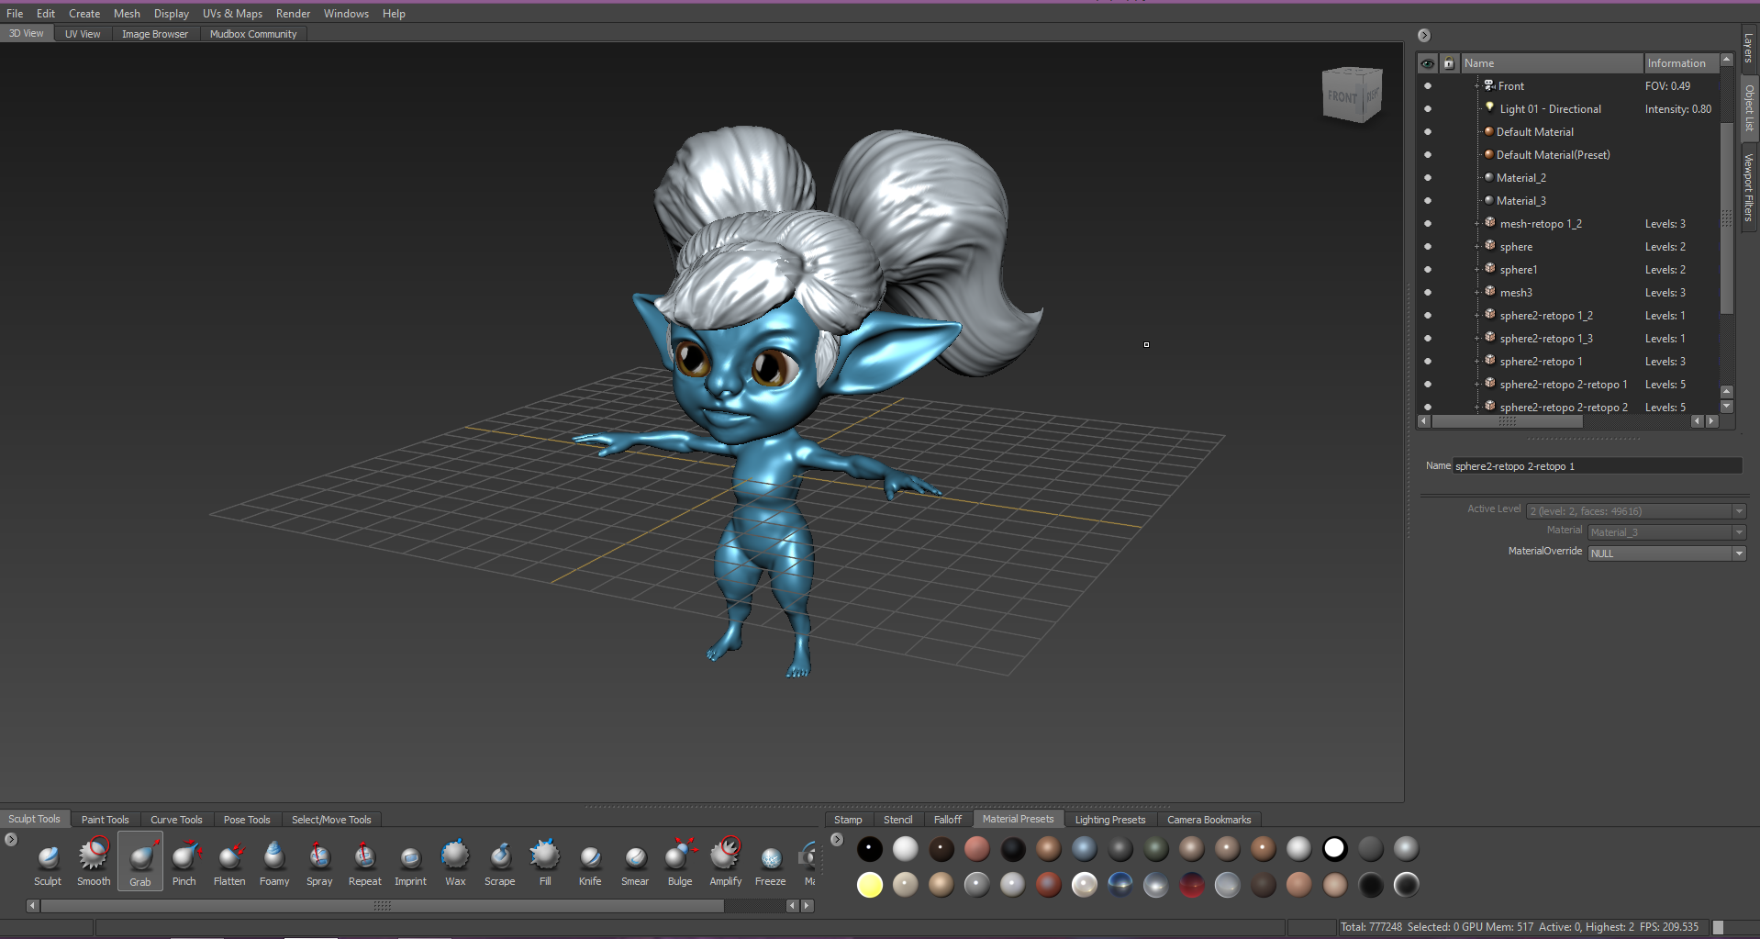Click the material presets tray arrow button
Image resolution: width=1760 pixels, height=939 pixels.
click(x=837, y=839)
